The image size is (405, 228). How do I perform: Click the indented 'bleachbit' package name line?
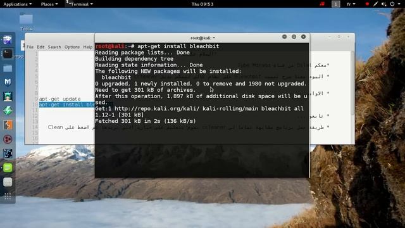coord(116,77)
